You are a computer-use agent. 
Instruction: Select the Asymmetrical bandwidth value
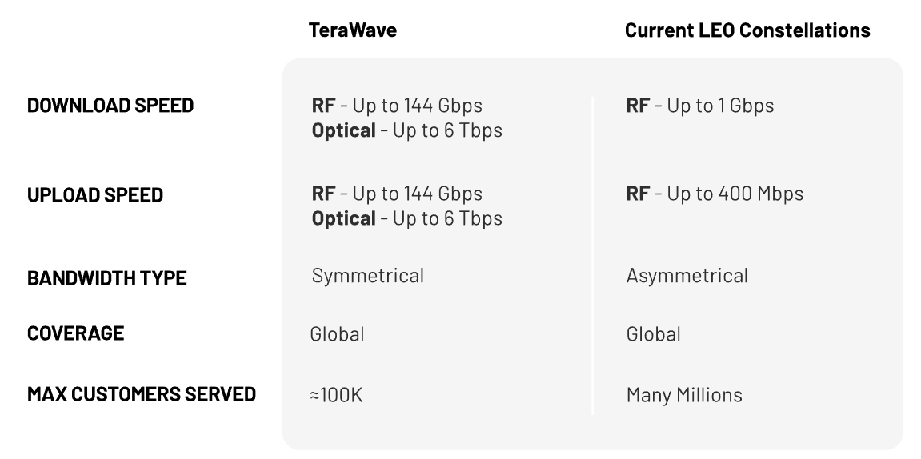[687, 276]
